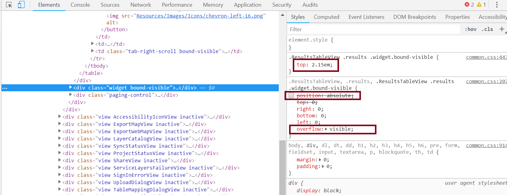This screenshot has width=507, height=195.
Task: Open the DevTools three-dot menu
Action: pos(497,5)
